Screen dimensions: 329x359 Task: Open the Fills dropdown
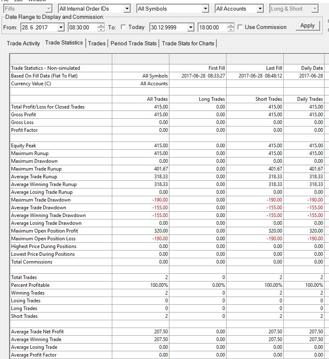(28, 9)
